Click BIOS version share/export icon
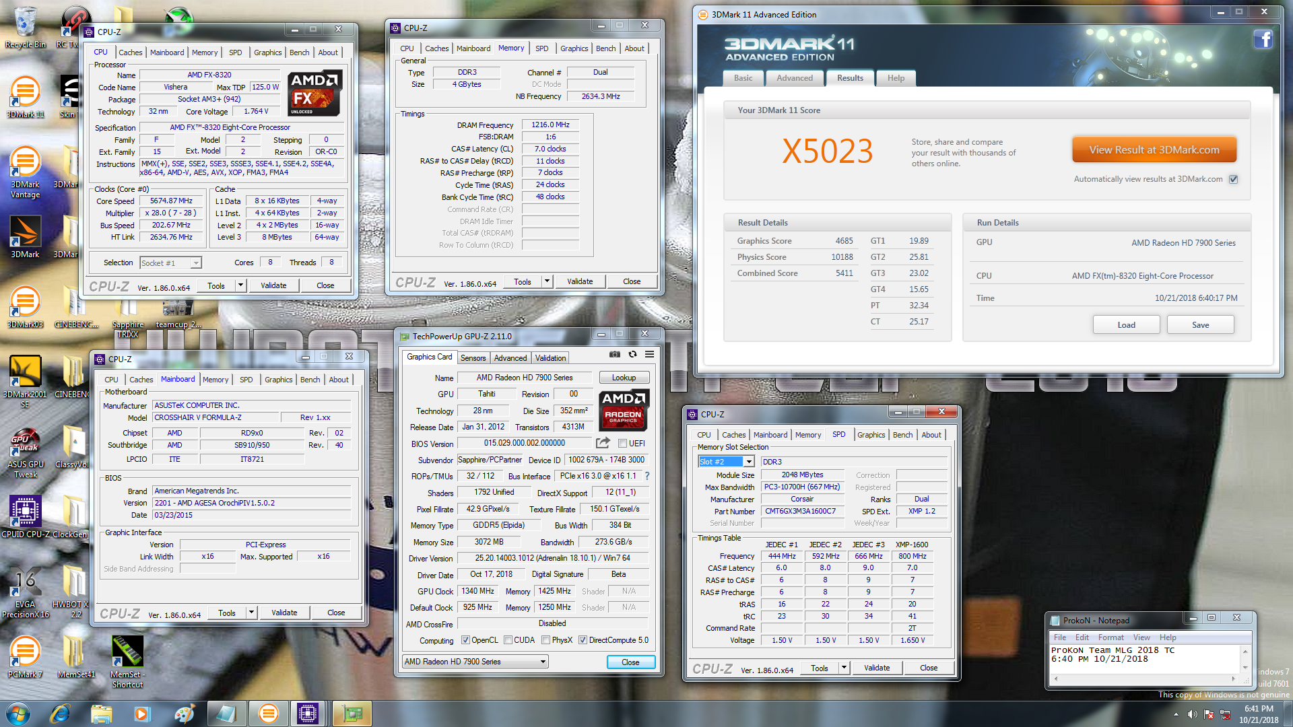This screenshot has height=727, width=1293. pos(603,443)
